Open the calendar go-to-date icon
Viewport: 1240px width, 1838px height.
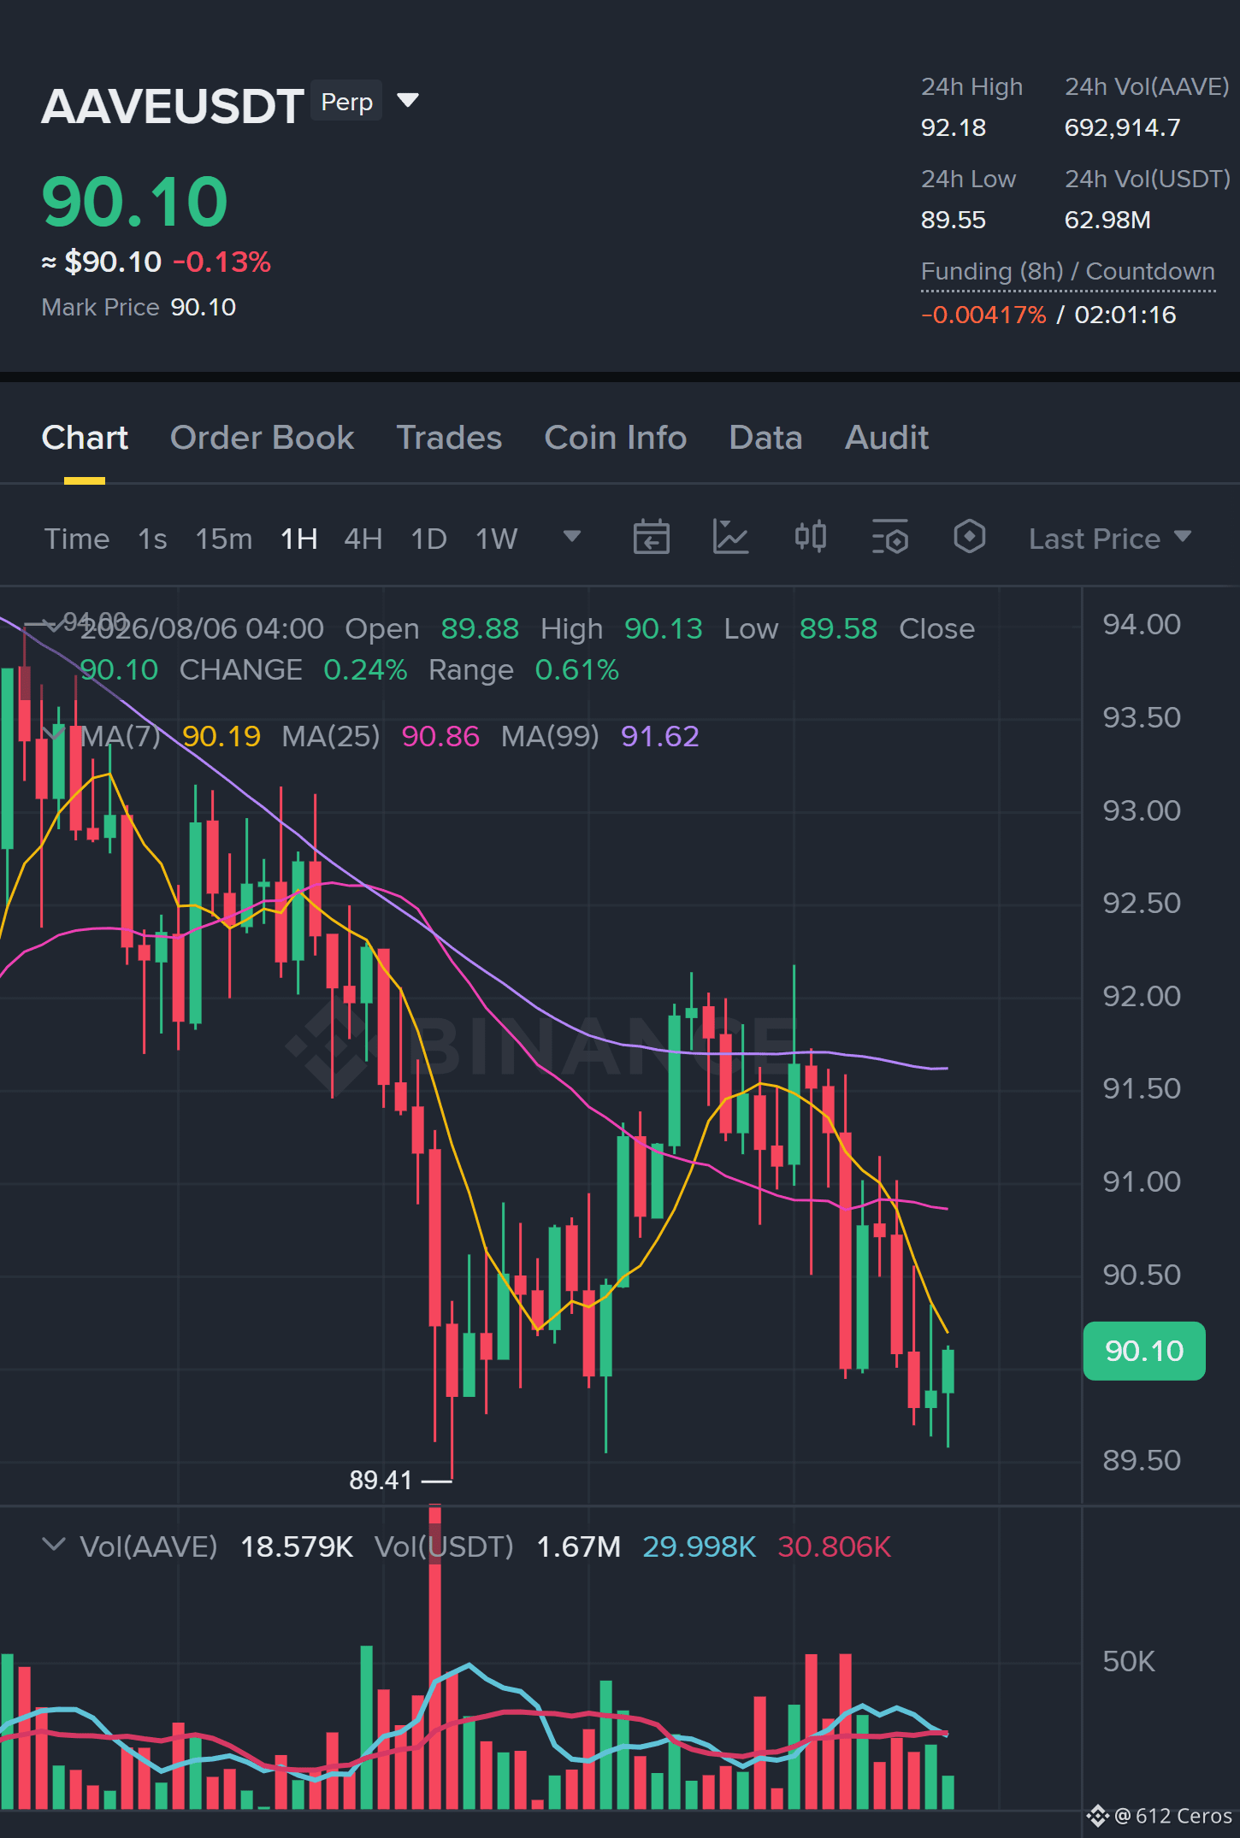pyautogui.click(x=651, y=538)
